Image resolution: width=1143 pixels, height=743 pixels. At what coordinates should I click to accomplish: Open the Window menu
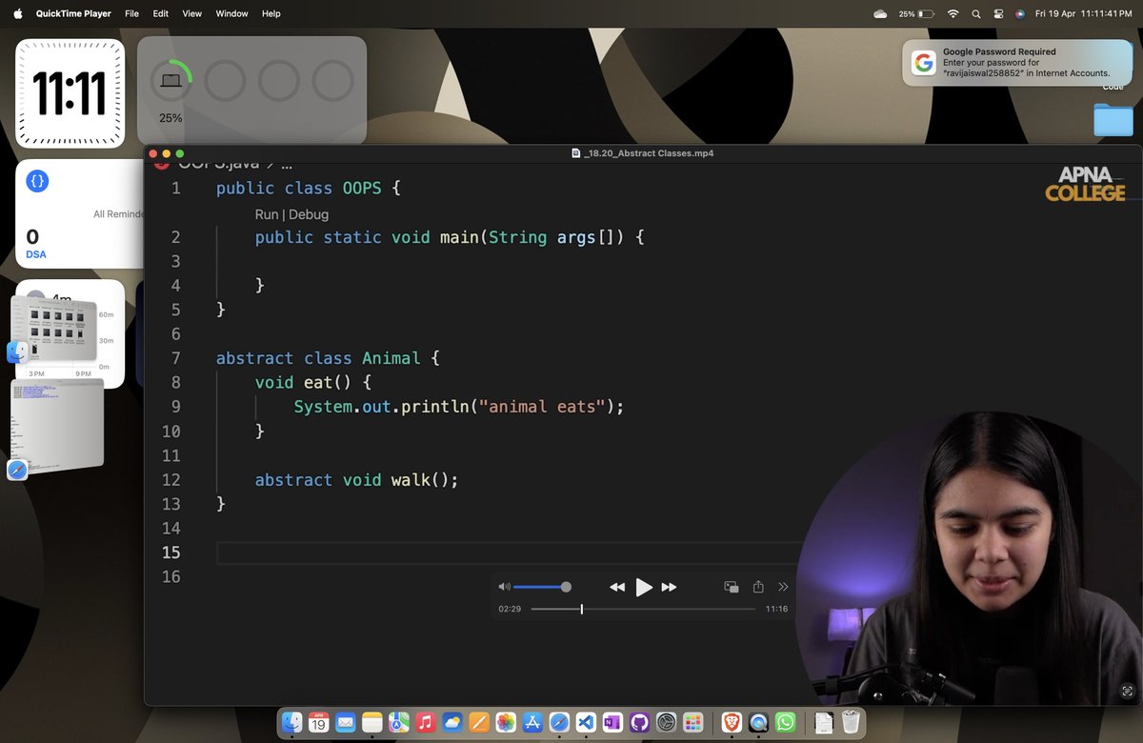(231, 13)
